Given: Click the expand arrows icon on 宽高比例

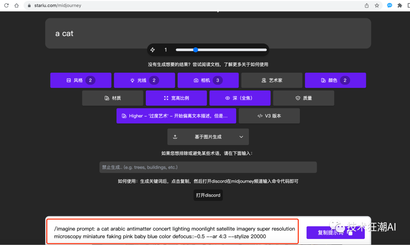Looking at the screenshot, I should tap(166, 98).
